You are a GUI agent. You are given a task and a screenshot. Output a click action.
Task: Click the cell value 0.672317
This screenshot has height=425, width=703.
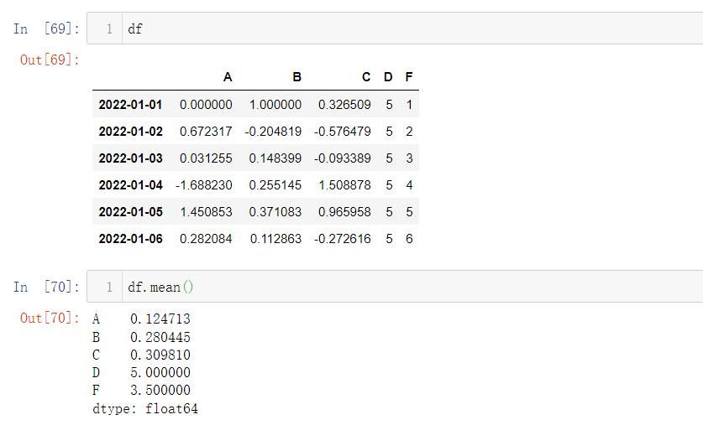click(206, 131)
